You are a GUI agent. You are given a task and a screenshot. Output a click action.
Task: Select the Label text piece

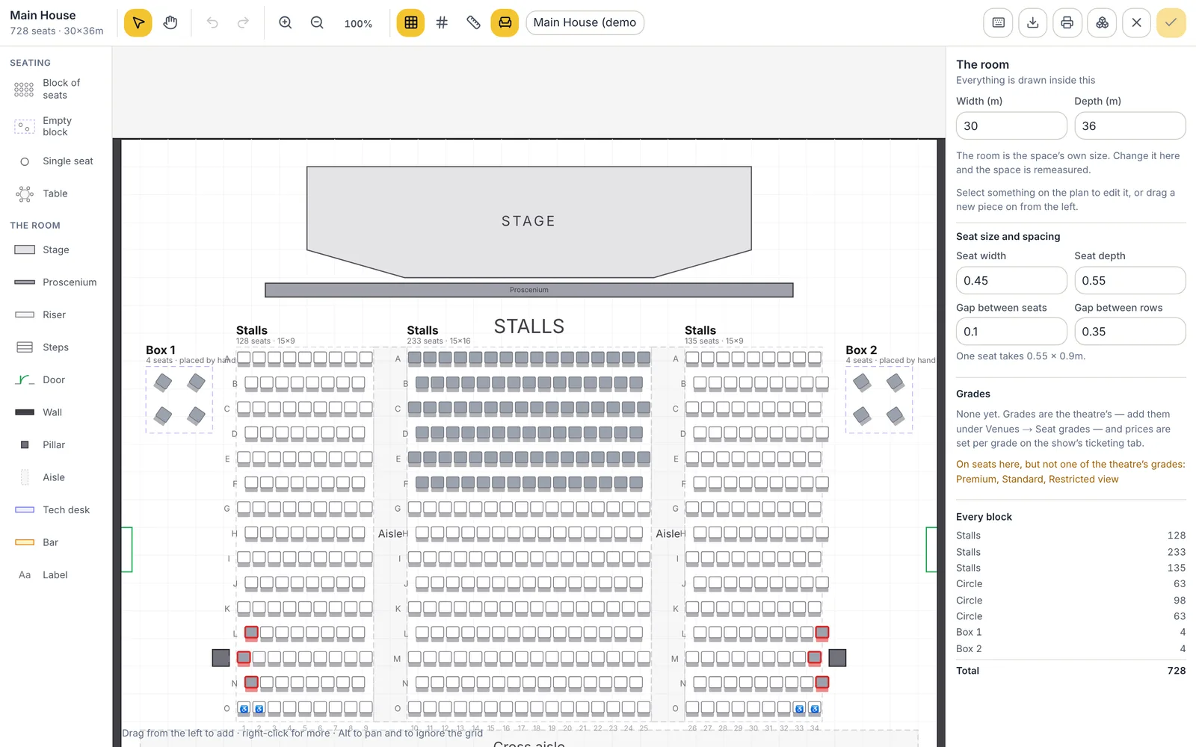click(x=56, y=574)
